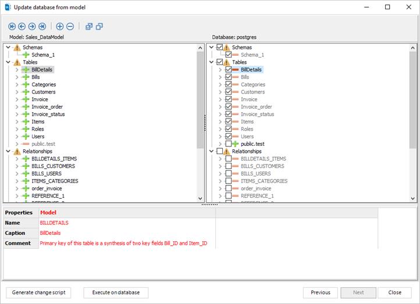Click warning icon beside Tables in model tree

[17, 62]
